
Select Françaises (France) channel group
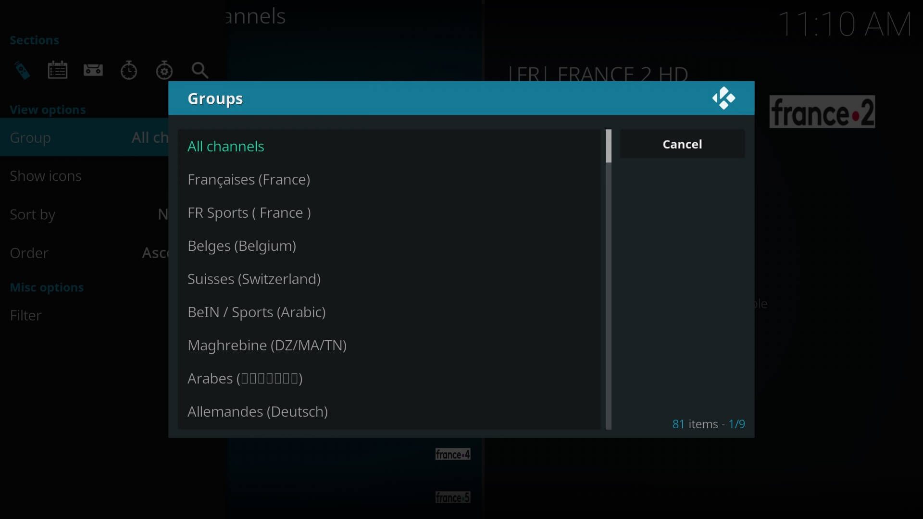coord(249,179)
